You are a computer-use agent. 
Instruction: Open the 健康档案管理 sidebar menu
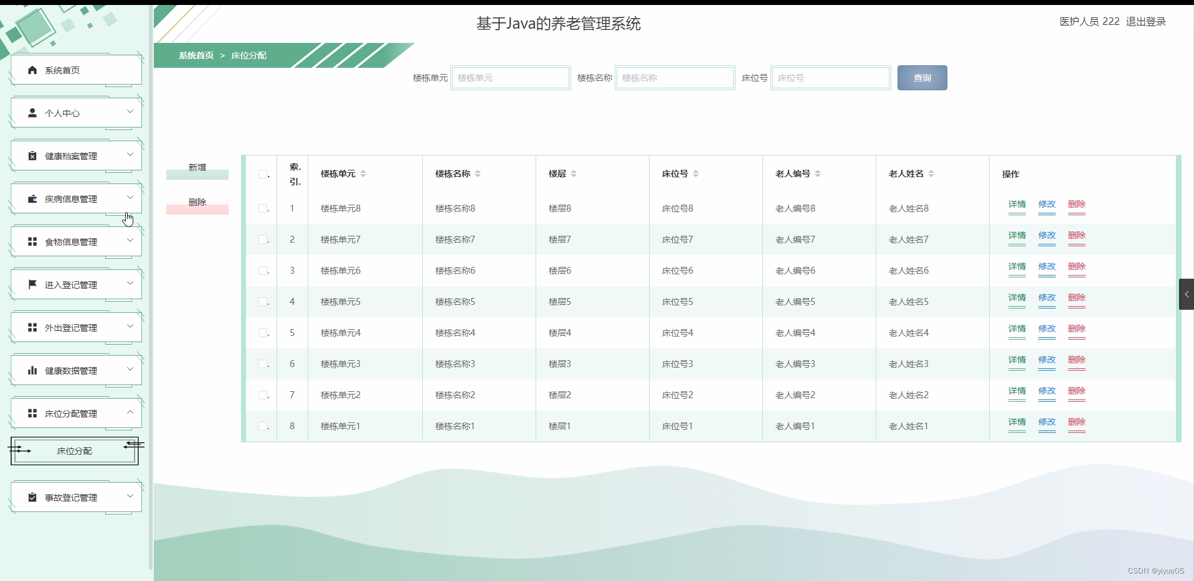click(76, 156)
